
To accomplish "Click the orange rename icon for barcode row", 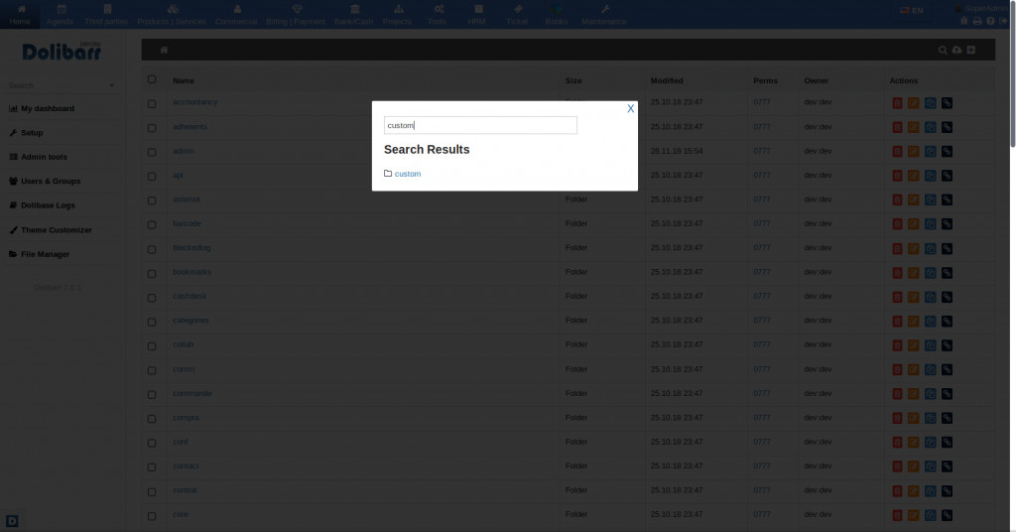I will click(x=913, y=224).
